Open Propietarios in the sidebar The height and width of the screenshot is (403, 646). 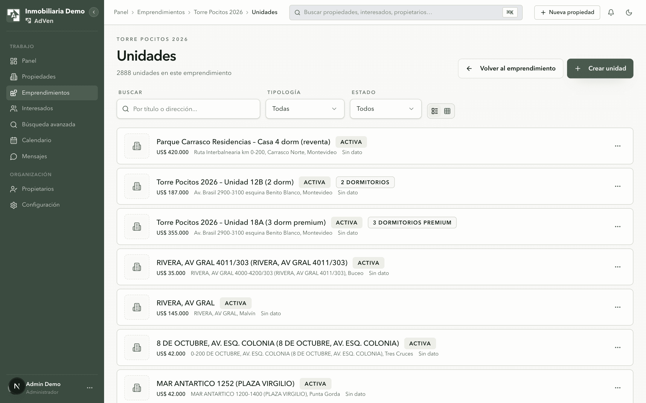click(52, 189)
